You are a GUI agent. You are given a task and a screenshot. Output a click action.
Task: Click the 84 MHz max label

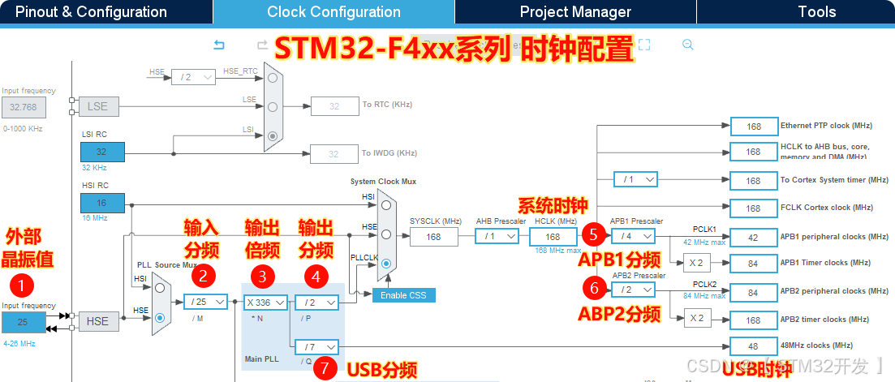pos(705,296)
